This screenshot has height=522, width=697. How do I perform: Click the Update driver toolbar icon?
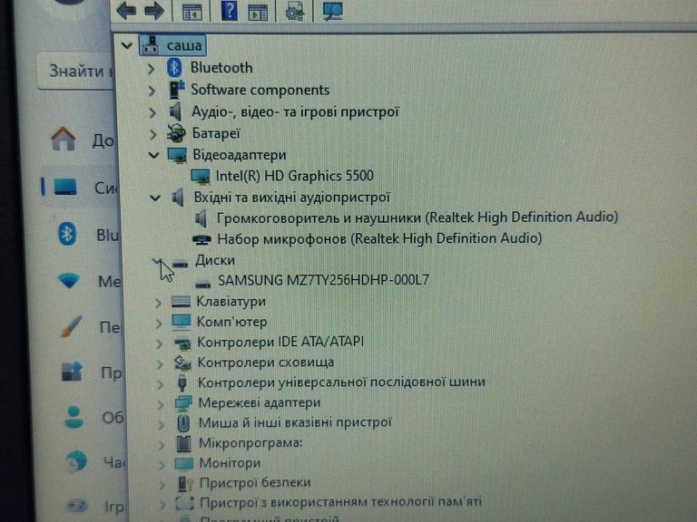click(295, 11)
